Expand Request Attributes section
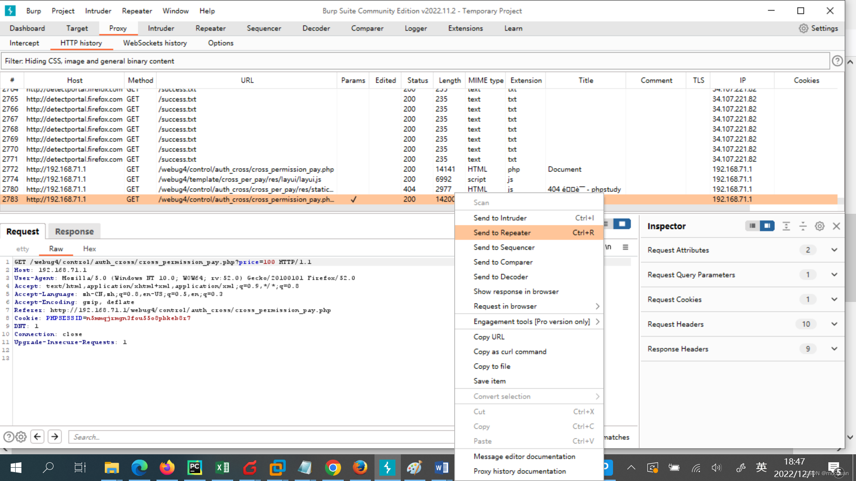Viewport: 856px width, 481px height. (834, 250)
